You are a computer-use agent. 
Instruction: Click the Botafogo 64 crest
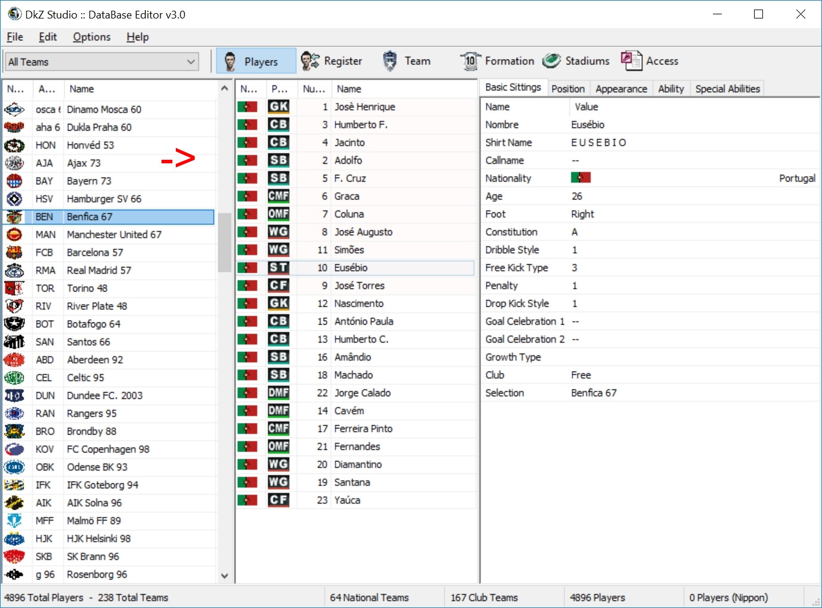(14, 324)
